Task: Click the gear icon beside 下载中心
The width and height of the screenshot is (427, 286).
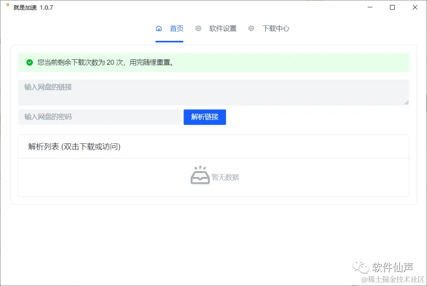Action: pos(251,28)
